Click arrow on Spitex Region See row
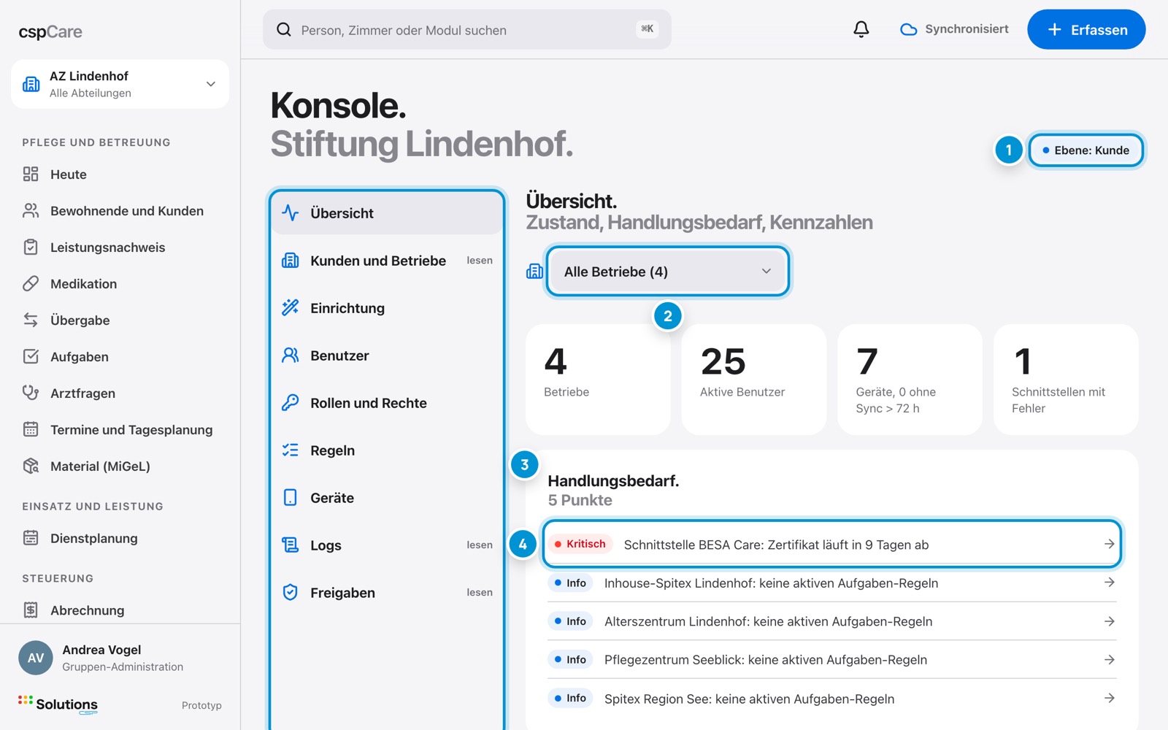1168x730 pixels. click(1109, 698)
